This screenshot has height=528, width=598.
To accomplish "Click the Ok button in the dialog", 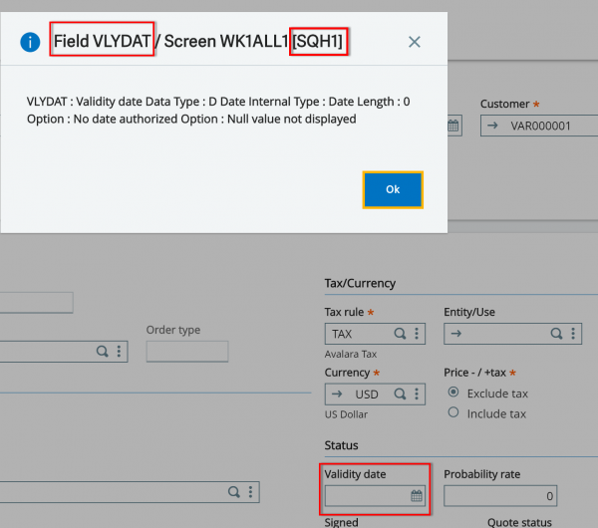I will (x=393, y=189).
